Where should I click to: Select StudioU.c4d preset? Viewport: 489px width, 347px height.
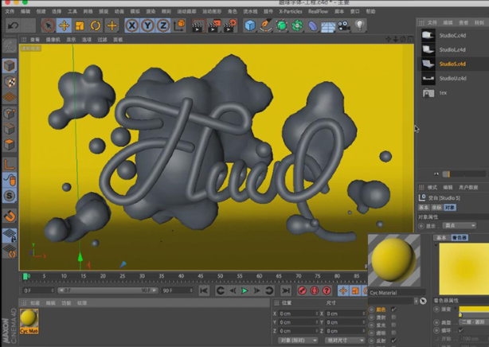(452, 78)
